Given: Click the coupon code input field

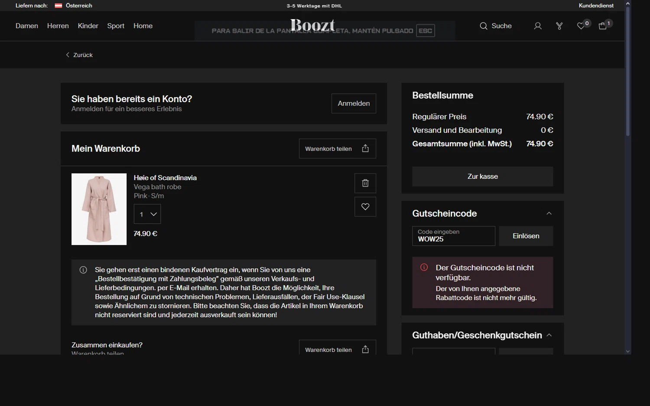Looking at the screenshot, I should tap(454, 236).
